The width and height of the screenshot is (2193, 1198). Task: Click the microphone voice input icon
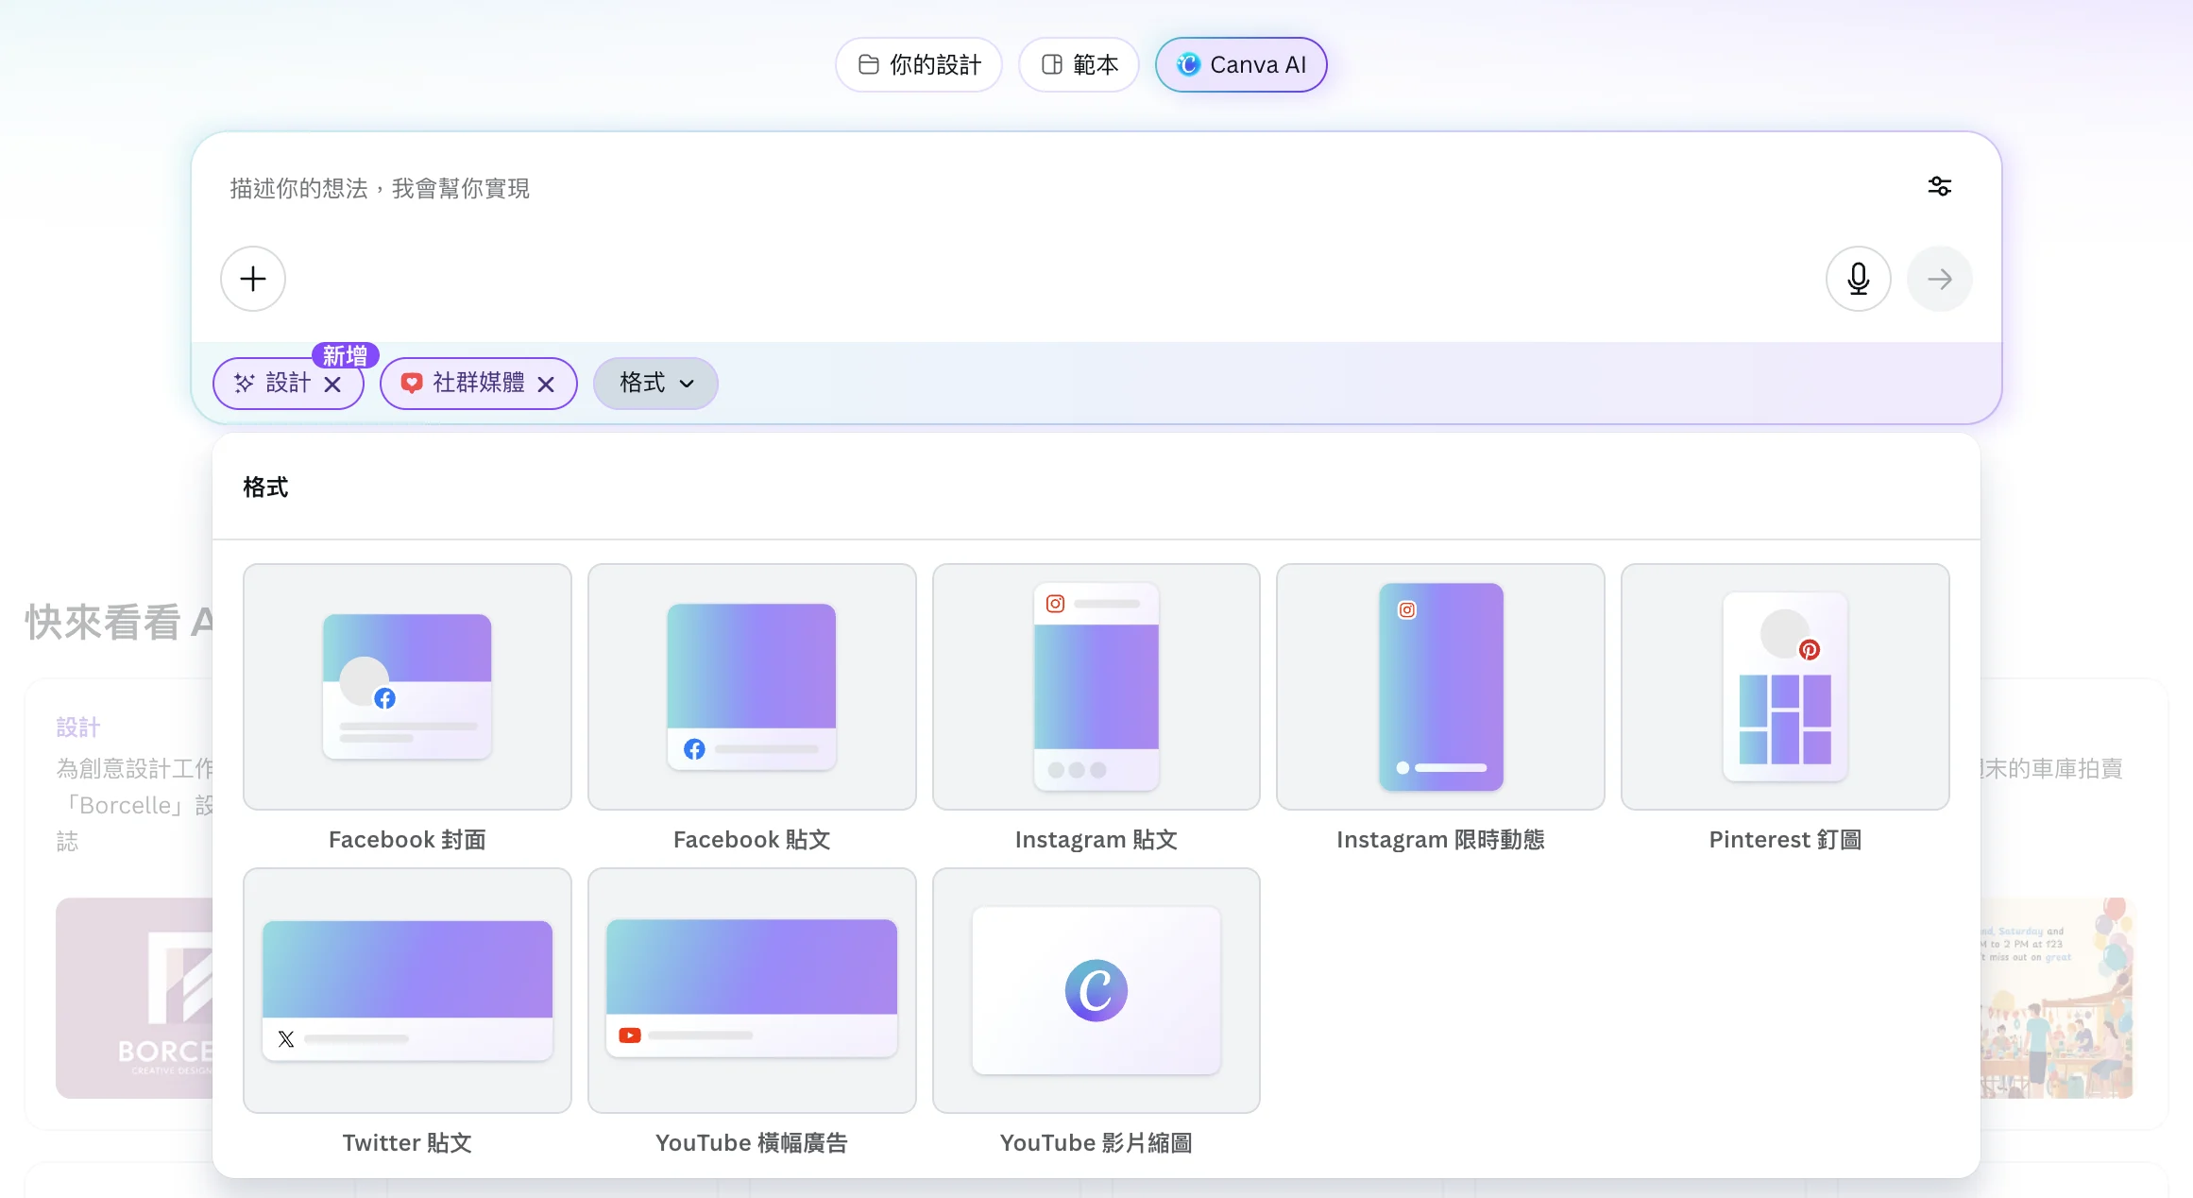[1858, 279]
